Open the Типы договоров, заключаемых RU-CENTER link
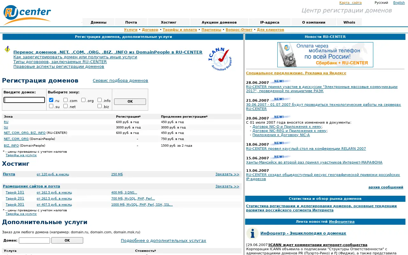This screenshot has width=408, height=255. coord(60,62)
